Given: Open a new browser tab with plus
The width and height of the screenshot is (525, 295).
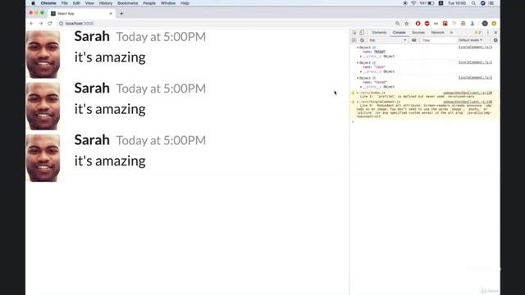Looking at the screenshot, I should [x=121, y=13].
